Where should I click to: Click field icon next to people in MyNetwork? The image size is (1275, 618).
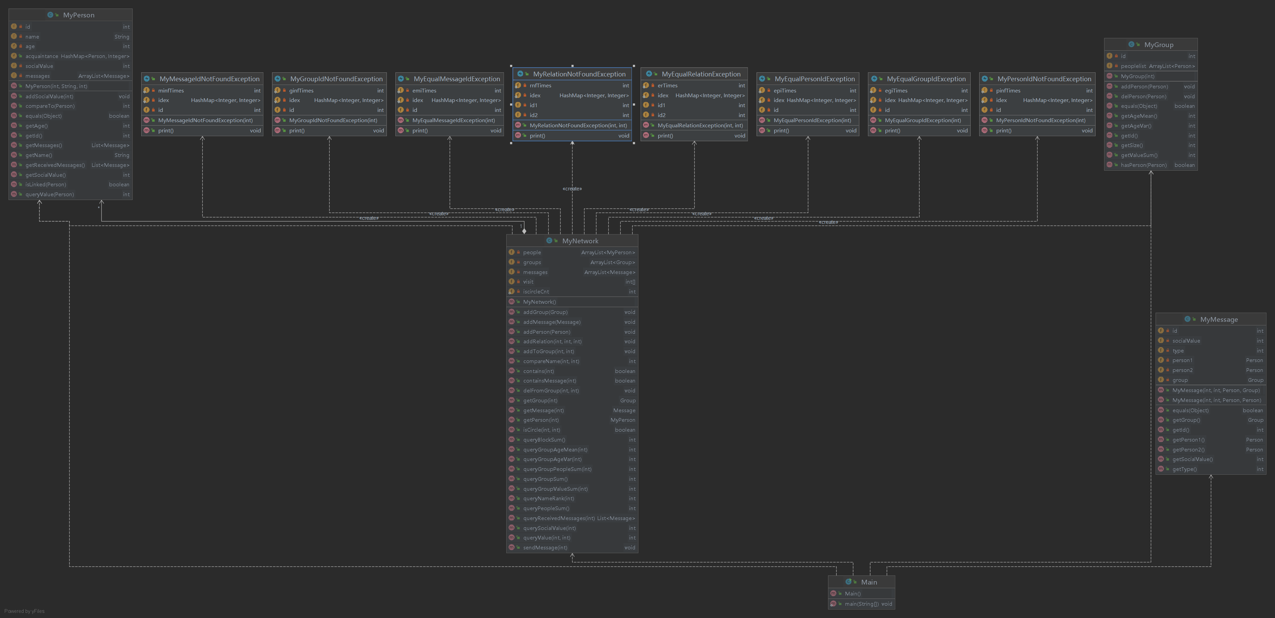(512, 253)
